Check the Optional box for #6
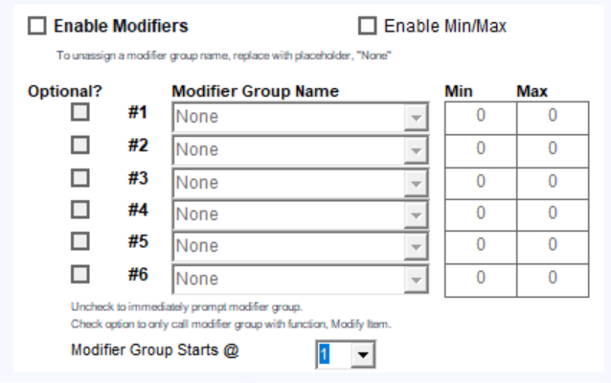Screen dimensions: 611x383 [81, 274]
